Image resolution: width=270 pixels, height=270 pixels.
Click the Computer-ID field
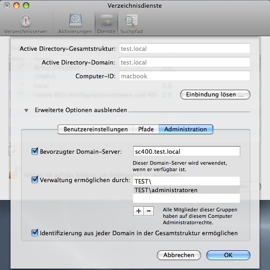184,76
